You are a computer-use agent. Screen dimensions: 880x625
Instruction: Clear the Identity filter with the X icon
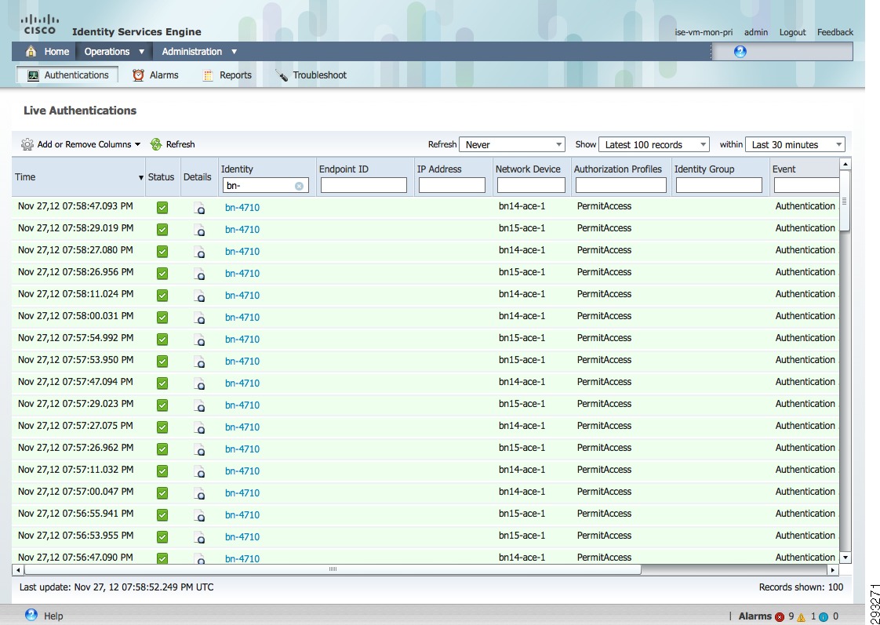tap(299, 186)
